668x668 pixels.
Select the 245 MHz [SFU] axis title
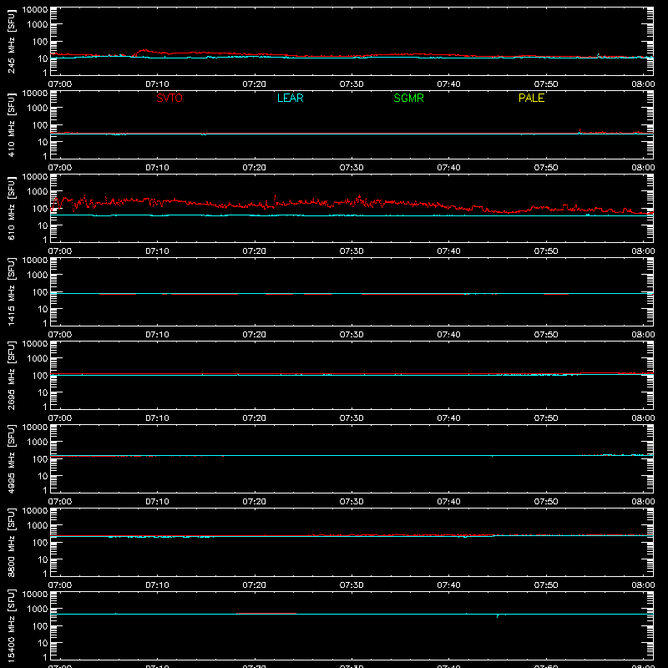coord(11,41)
